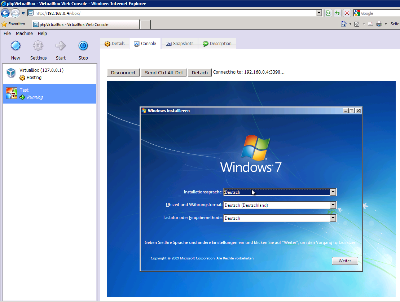Click the Disconnect button

(x=123, y=73)
